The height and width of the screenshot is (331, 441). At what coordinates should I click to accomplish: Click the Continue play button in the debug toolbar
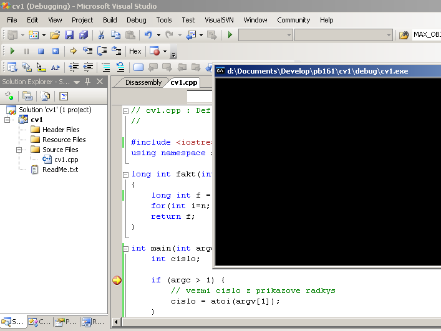point(12,51)
